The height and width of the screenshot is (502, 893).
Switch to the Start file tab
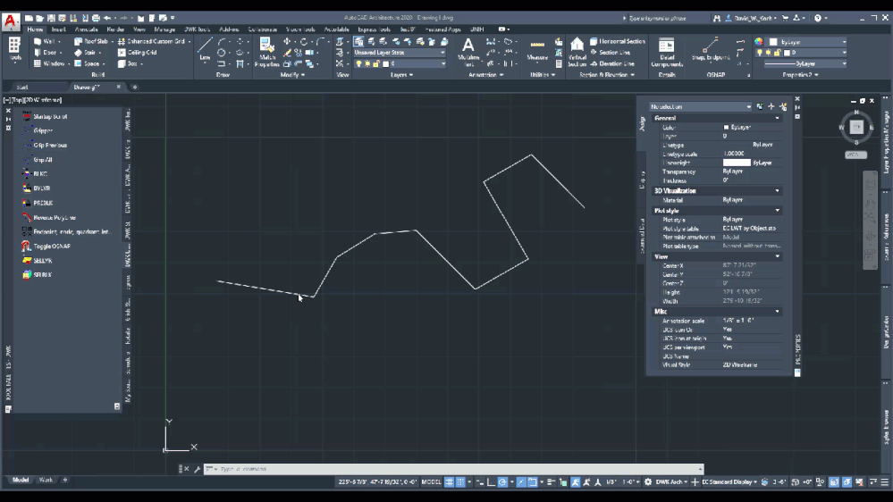(22, 87)
